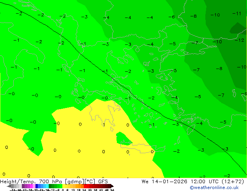Click the 'GFS' model label in the title

[103, 182]
